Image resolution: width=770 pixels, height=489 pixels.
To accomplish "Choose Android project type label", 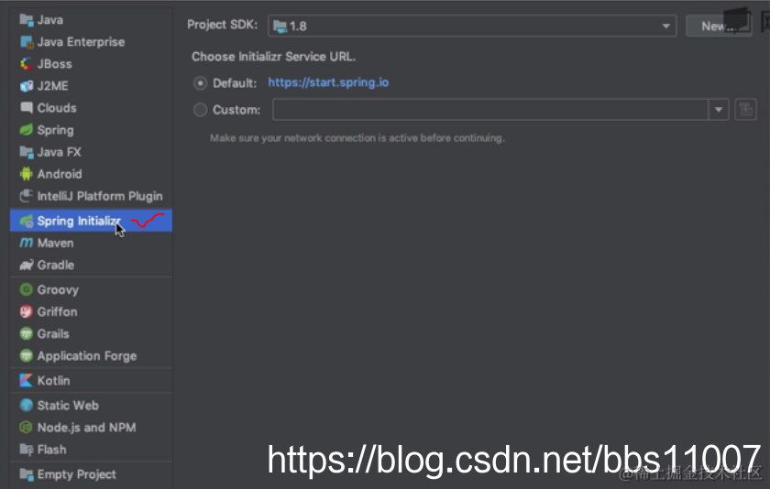I will tap(60, 174).
